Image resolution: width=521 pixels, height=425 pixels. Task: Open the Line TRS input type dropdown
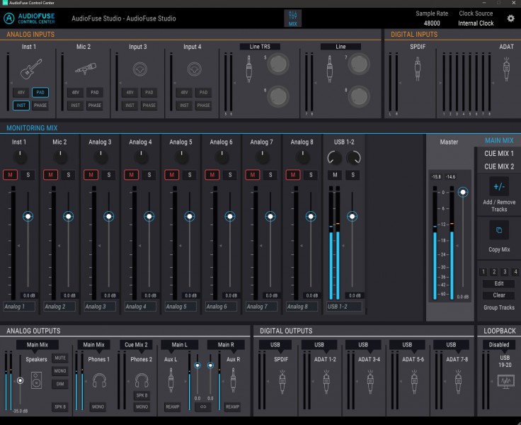(260, 47)
